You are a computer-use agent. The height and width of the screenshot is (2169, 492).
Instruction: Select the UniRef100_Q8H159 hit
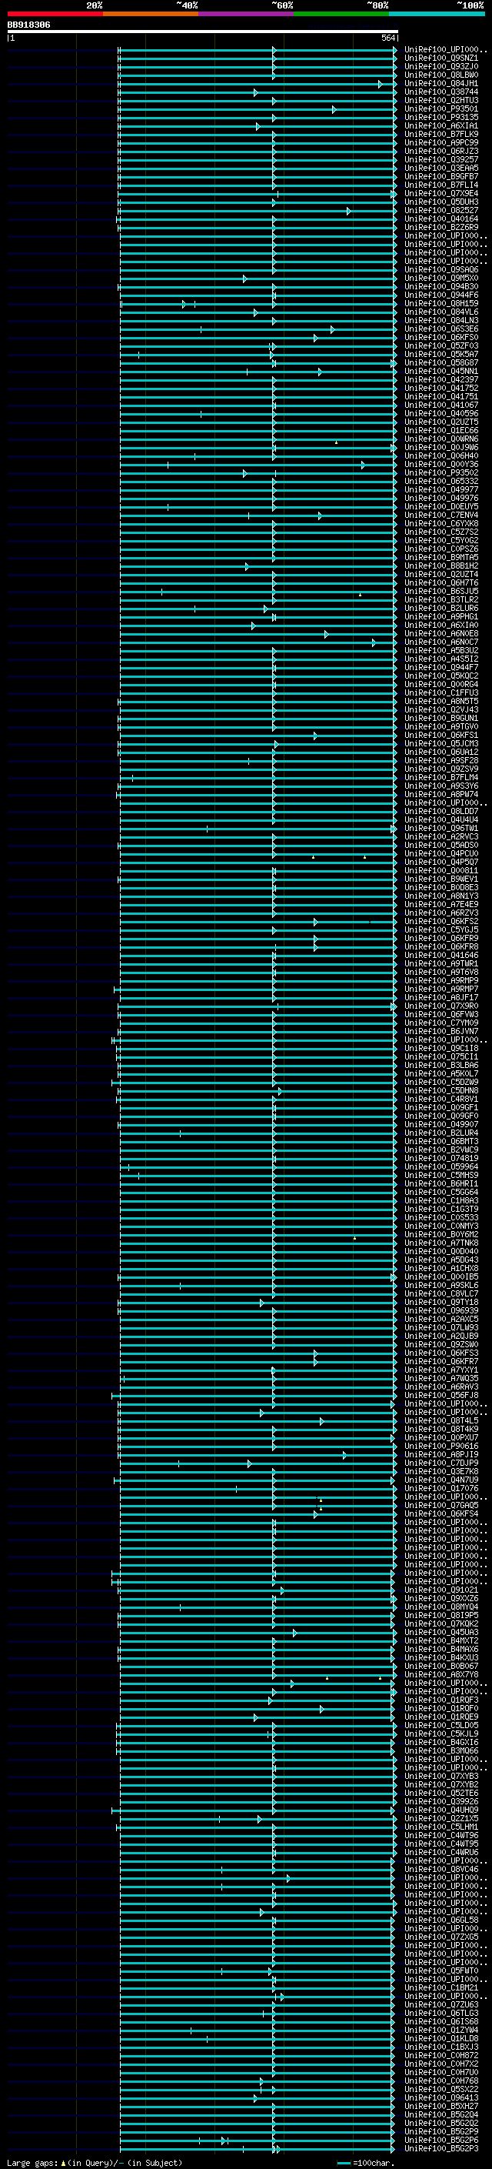[441, 303]
